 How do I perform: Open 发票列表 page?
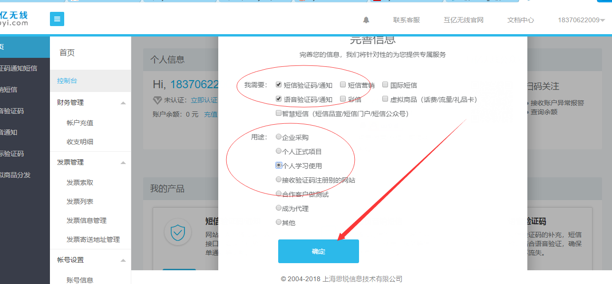point(80,202)
